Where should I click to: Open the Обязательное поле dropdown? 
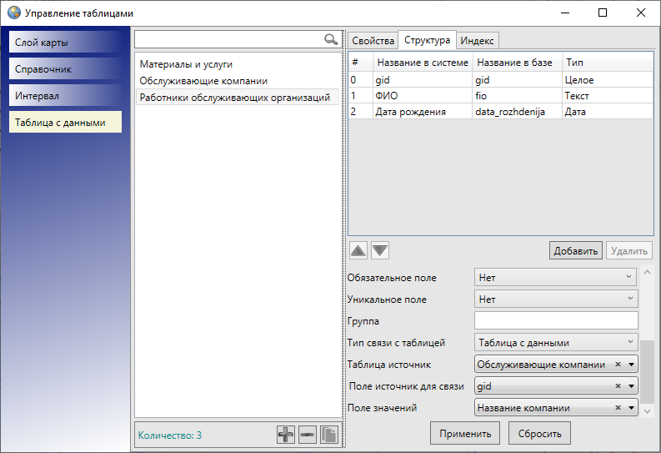tap(555, 278)
